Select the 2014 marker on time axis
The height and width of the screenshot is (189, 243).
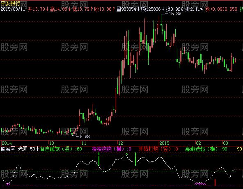7,143
